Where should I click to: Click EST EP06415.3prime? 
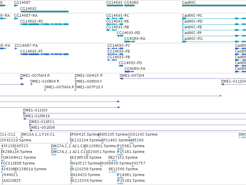pyautogui.click(x=84, y=134)
